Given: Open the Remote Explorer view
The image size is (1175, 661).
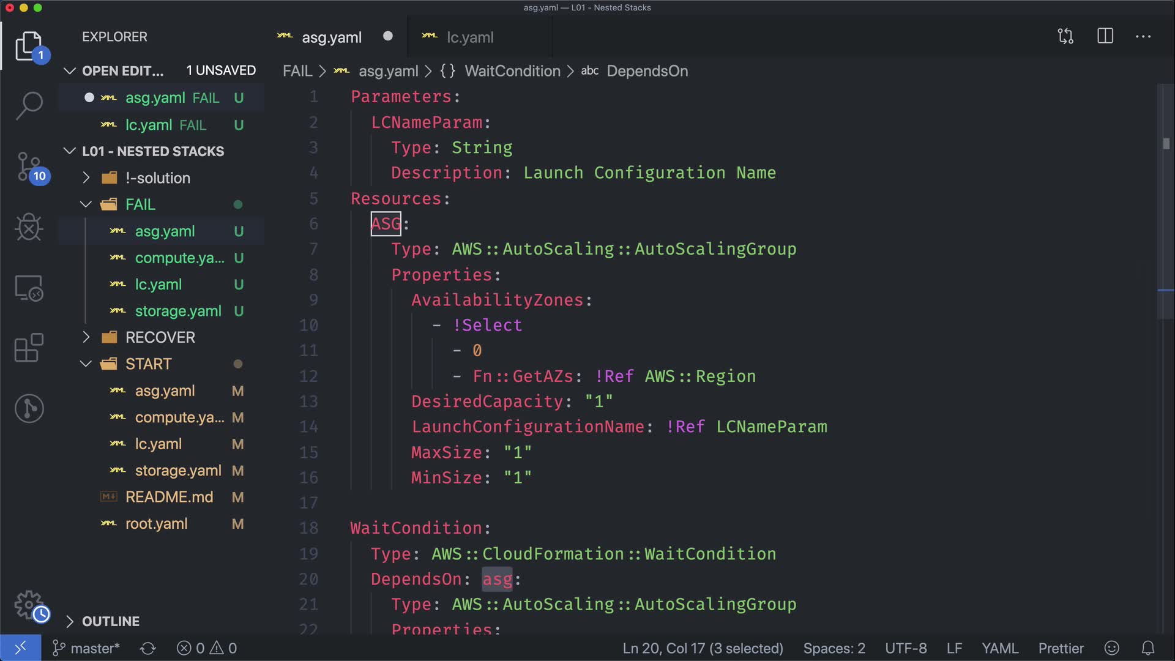Looking at the screenshot, I should pos(29,288).
